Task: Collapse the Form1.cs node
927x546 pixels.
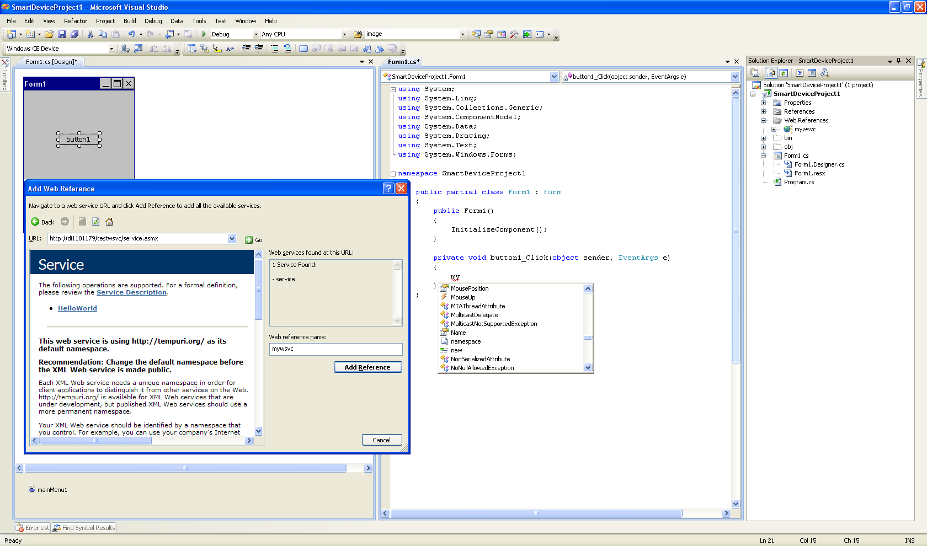Action: (763, 156)
